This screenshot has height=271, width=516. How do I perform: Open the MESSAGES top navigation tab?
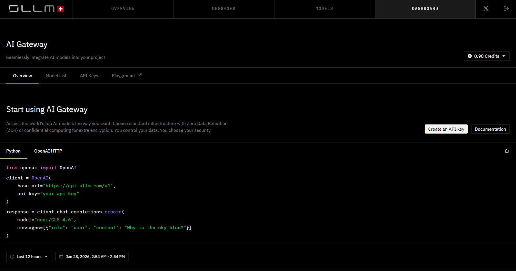click(x=223, y=9)
